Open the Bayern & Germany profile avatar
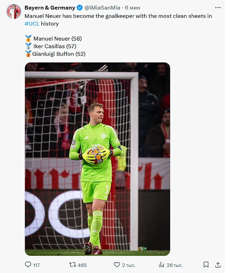 coord(14,11)
